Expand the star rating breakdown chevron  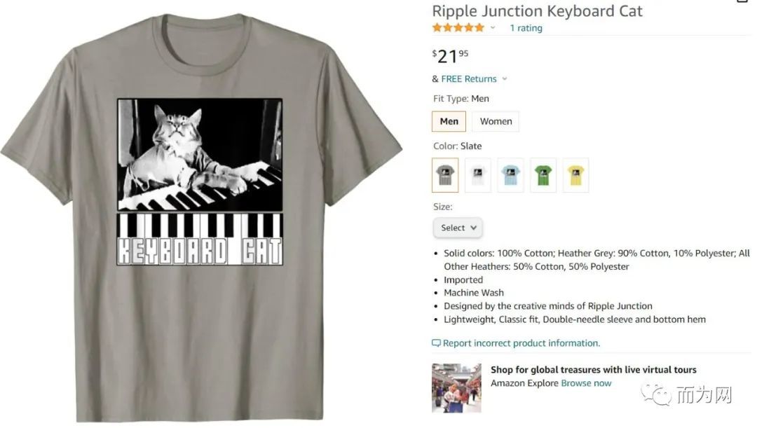(493, 28)
